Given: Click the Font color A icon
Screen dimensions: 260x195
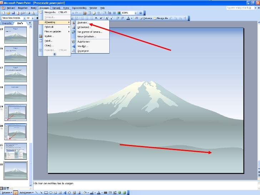Looking at the screenshot, I should [x=128, y=18].
